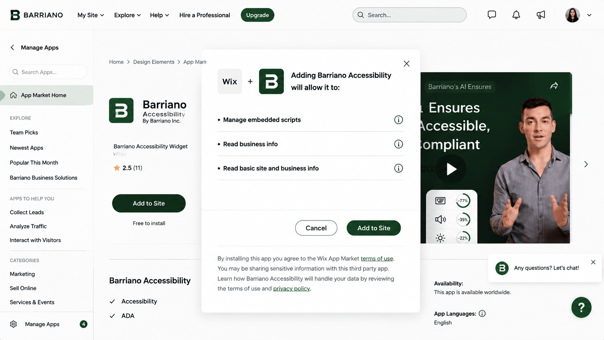This screenshot has height=340, width=604.
Task: Click the ADA feature row
Action: 122,316
